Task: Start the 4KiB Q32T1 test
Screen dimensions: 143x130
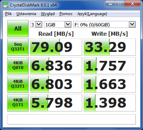Action: (x=18, y=84)
